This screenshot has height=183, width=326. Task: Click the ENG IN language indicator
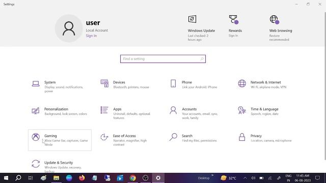288,178
